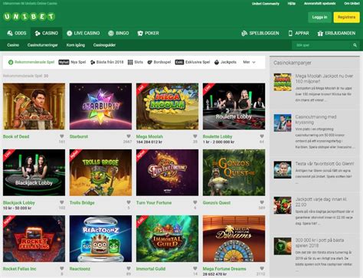Favorite Rocket Fellas Inc with heart
The height and width of the screenshot is (278, 363).
[x=62, y=268]
